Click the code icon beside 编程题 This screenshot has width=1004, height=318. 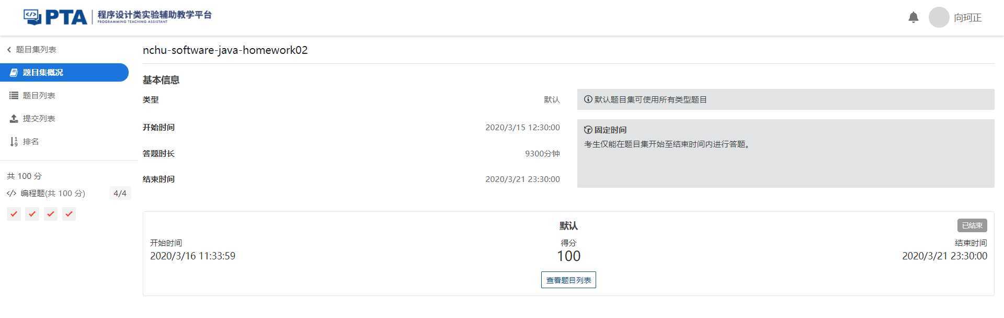(x=12, y=193)
